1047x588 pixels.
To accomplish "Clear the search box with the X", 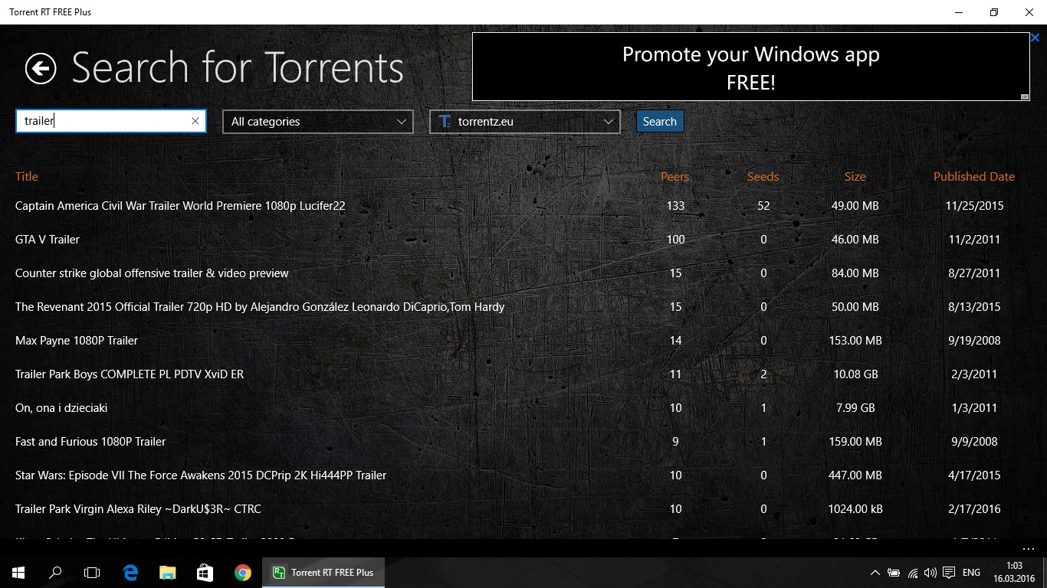I will [x=195, y=121].
